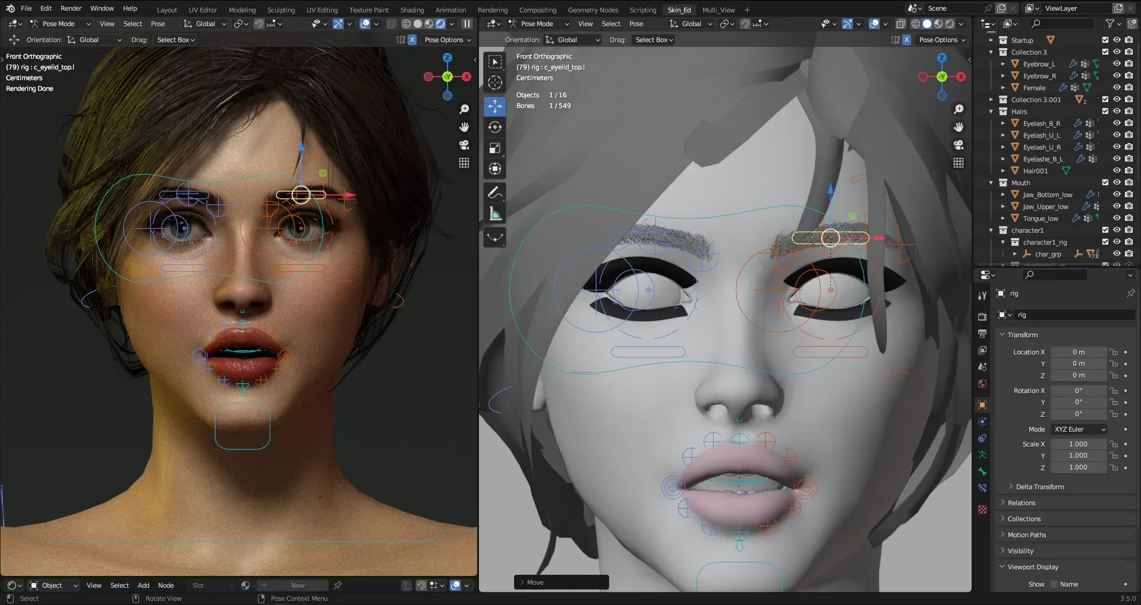The height and width of the screenshot is (605, 1141).
Task: Activate the 3D Cursor tool
Action: pos(494,83)
